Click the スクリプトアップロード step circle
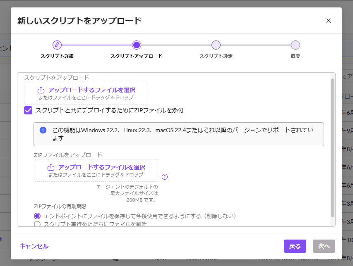The image size is (353, 266). coord(137,45)
